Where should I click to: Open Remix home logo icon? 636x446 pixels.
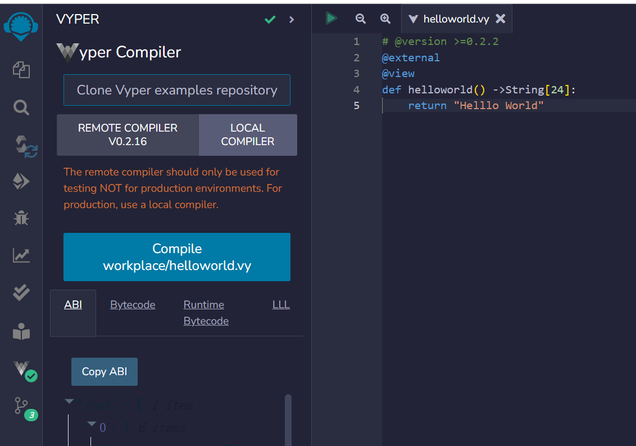(21, 26)
